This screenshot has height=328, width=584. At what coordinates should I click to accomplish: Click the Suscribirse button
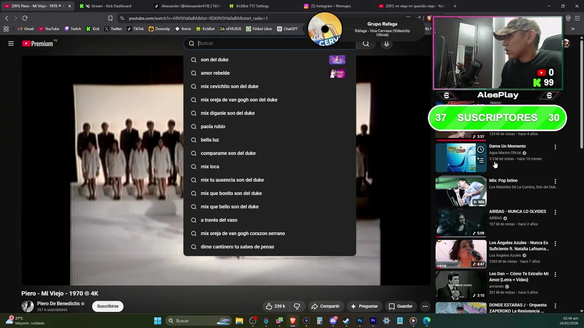pyautogui.click(x=108, y=306)
